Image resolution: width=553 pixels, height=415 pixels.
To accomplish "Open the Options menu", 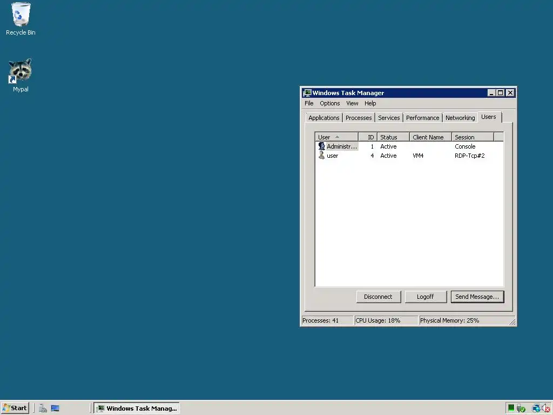I will pos(330,103).
